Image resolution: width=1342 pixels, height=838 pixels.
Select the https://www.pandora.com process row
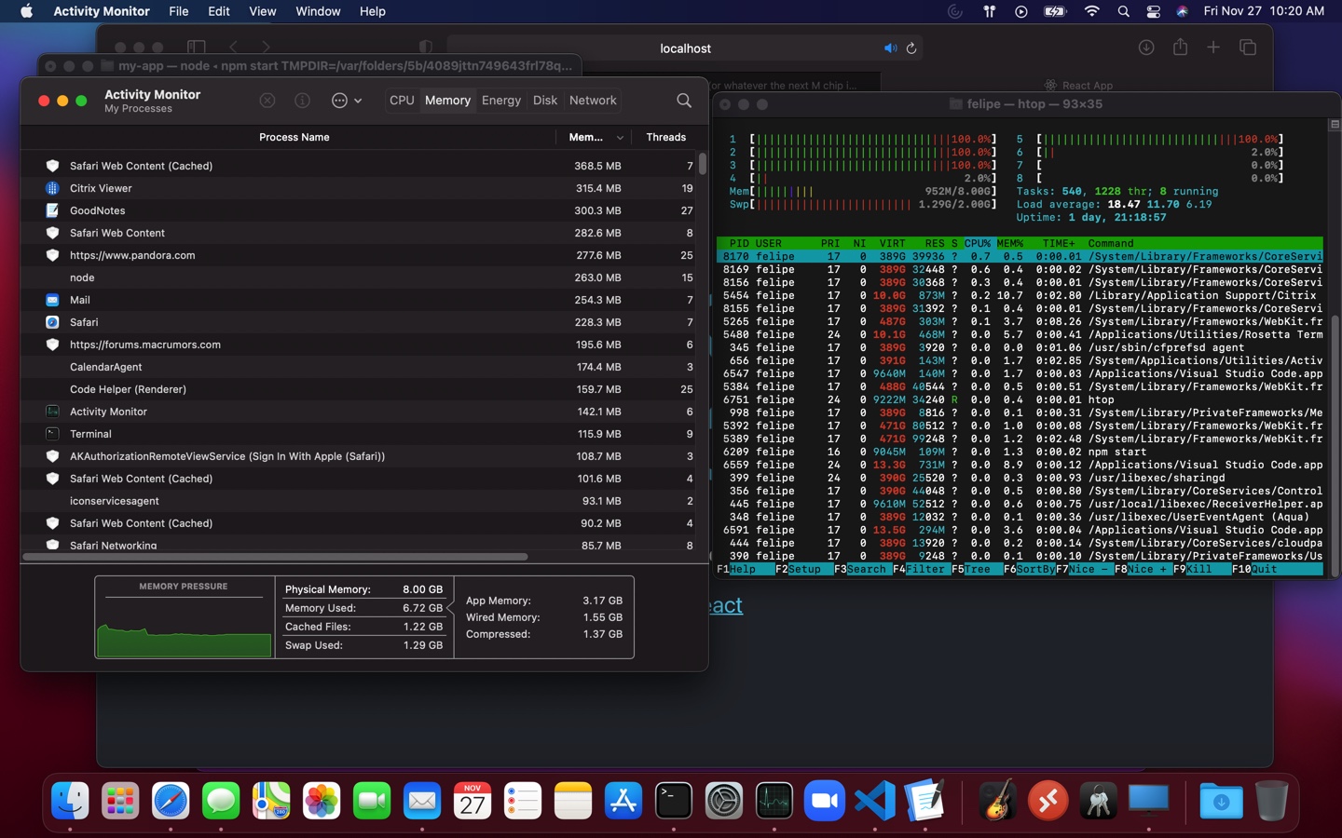tap(359, 255)
